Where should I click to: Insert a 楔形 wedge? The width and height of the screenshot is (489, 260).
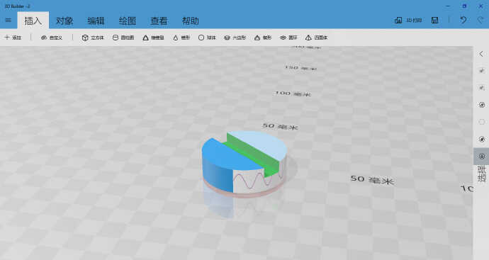coord(263,38)
